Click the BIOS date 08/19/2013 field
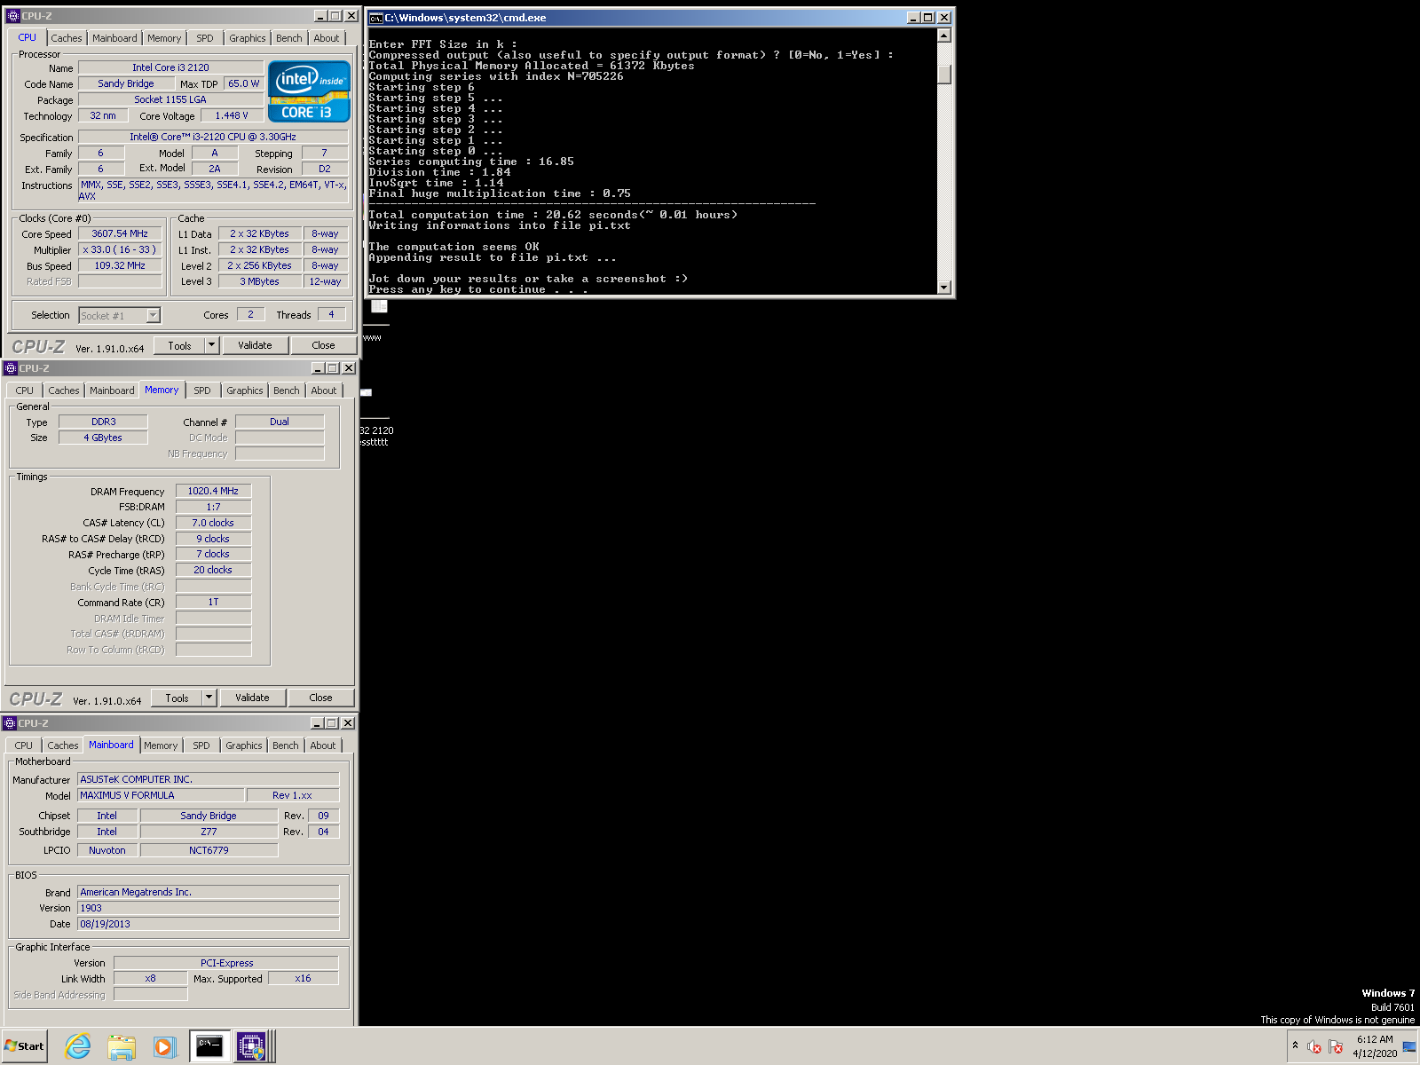 pos(209,924)
